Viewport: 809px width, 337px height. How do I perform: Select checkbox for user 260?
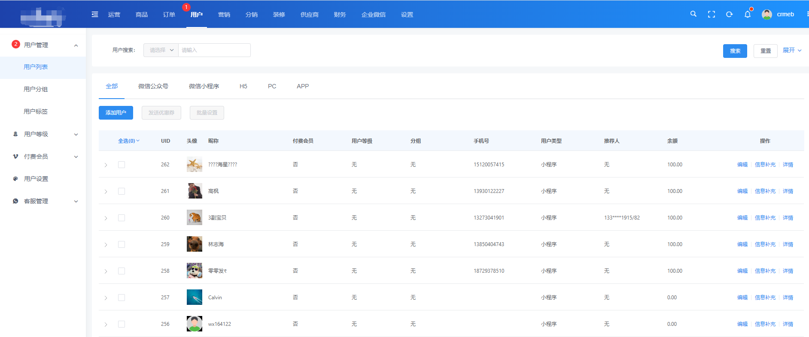tap(122, 218)
